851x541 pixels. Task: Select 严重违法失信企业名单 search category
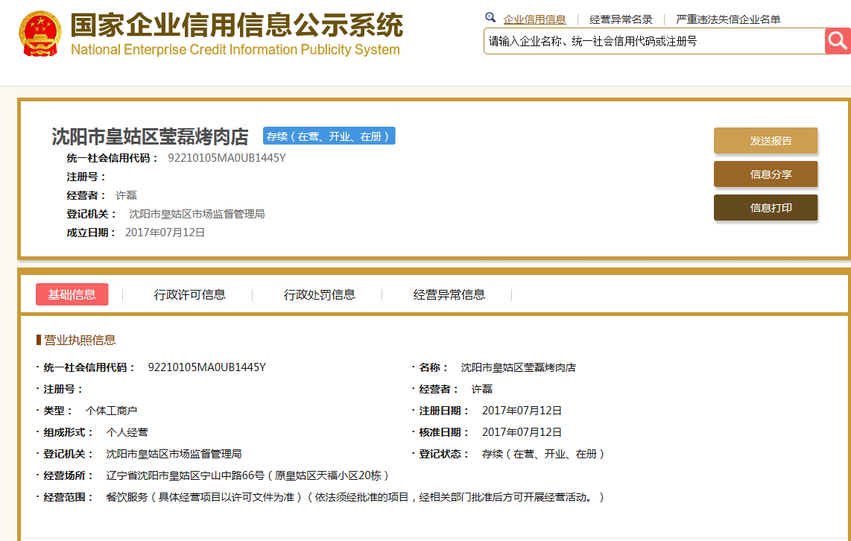pos(728,19)
